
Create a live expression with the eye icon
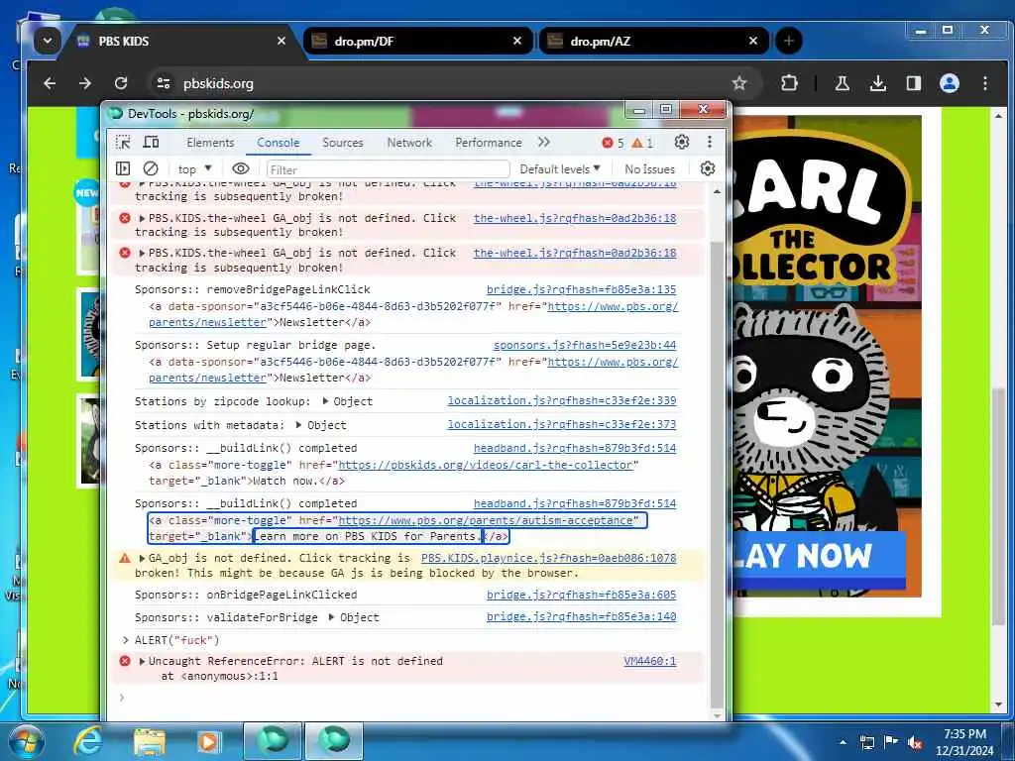pos(241,168)
